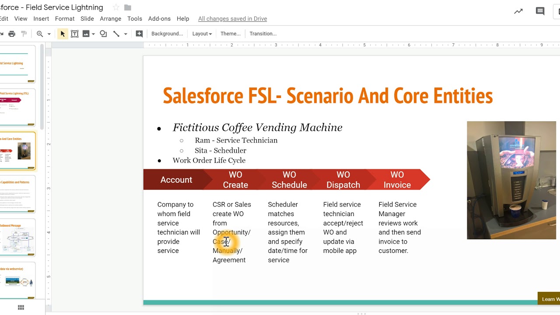
Task: Click the Account arrow shape
Action: click(x=176, y=180)
